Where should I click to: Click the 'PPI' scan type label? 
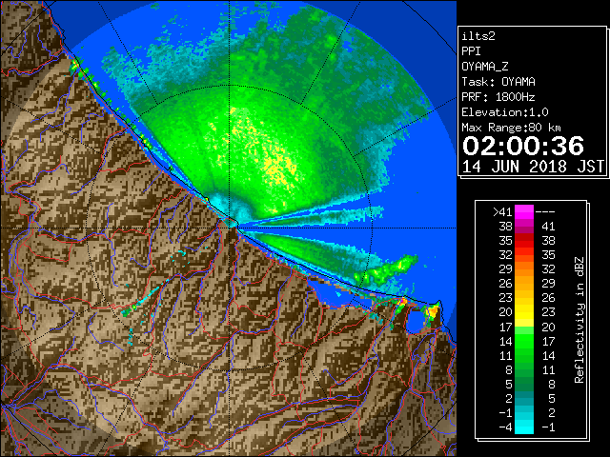coord(471,51)
